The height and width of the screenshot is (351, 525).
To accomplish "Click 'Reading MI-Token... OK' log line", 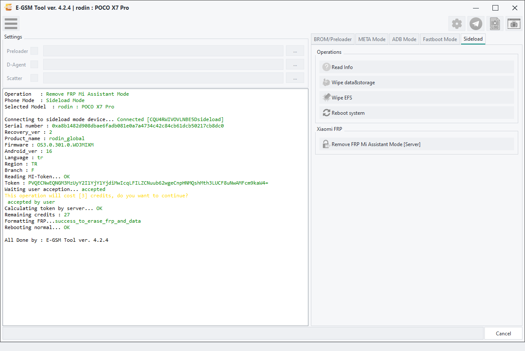I will [37, 177].
